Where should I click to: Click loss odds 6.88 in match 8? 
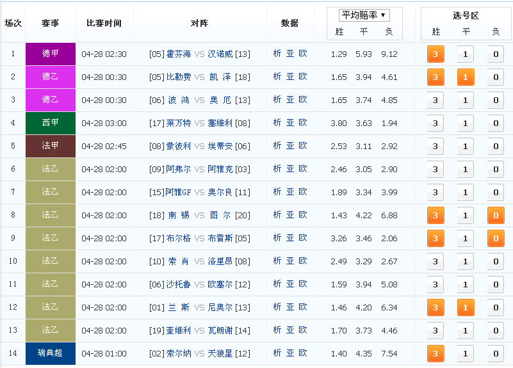click(389, 216)
